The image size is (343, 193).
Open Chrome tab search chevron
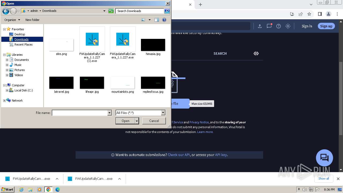tap(311, 5)
